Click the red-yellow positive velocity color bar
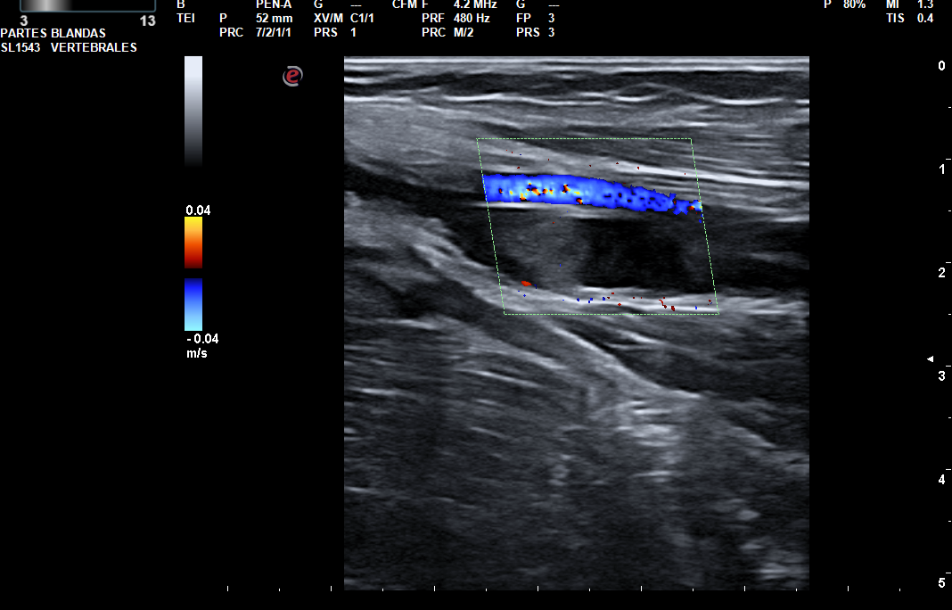952x610 pixels. point(193,243)
